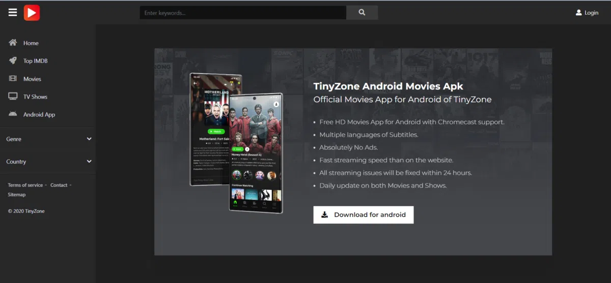Open the Contact link
Viewport: 611px width, 283px height.
59,185
